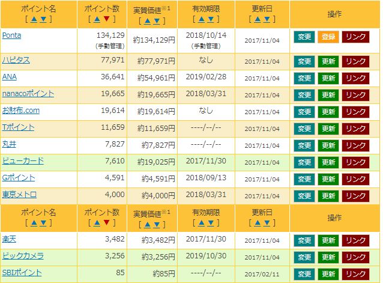
Task: Click リンク in the ハピタス row
Action: pos(355,61)
